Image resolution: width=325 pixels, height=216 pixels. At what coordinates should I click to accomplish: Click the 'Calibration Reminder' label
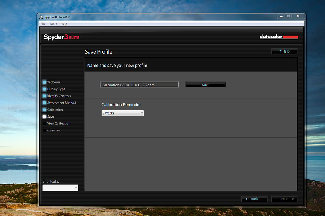121,105
